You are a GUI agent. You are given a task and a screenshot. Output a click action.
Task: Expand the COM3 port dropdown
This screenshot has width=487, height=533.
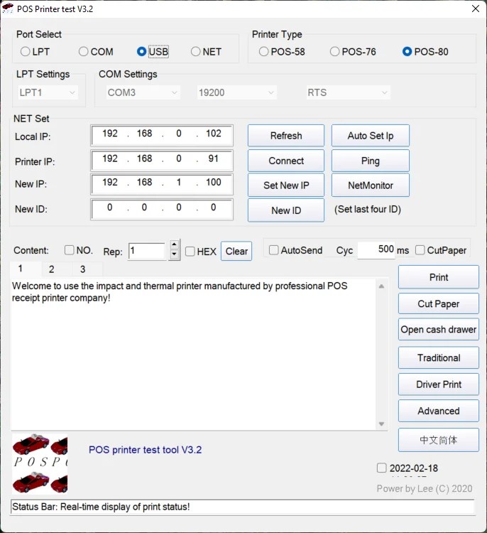(x=142, y=92)
